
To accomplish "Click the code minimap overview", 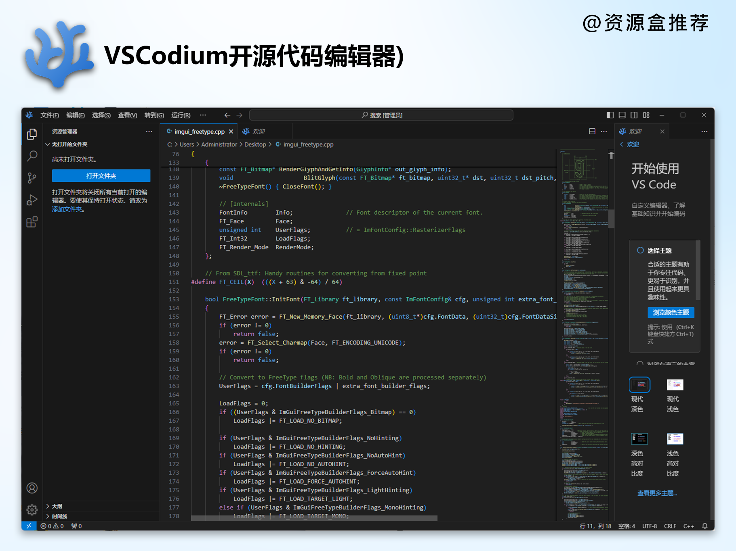I will pyautogui.click(x=583, y=335).
